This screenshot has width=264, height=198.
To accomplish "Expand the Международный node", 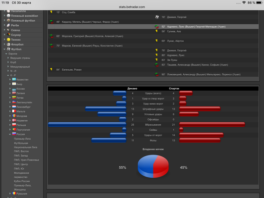I will click(8, 67).
